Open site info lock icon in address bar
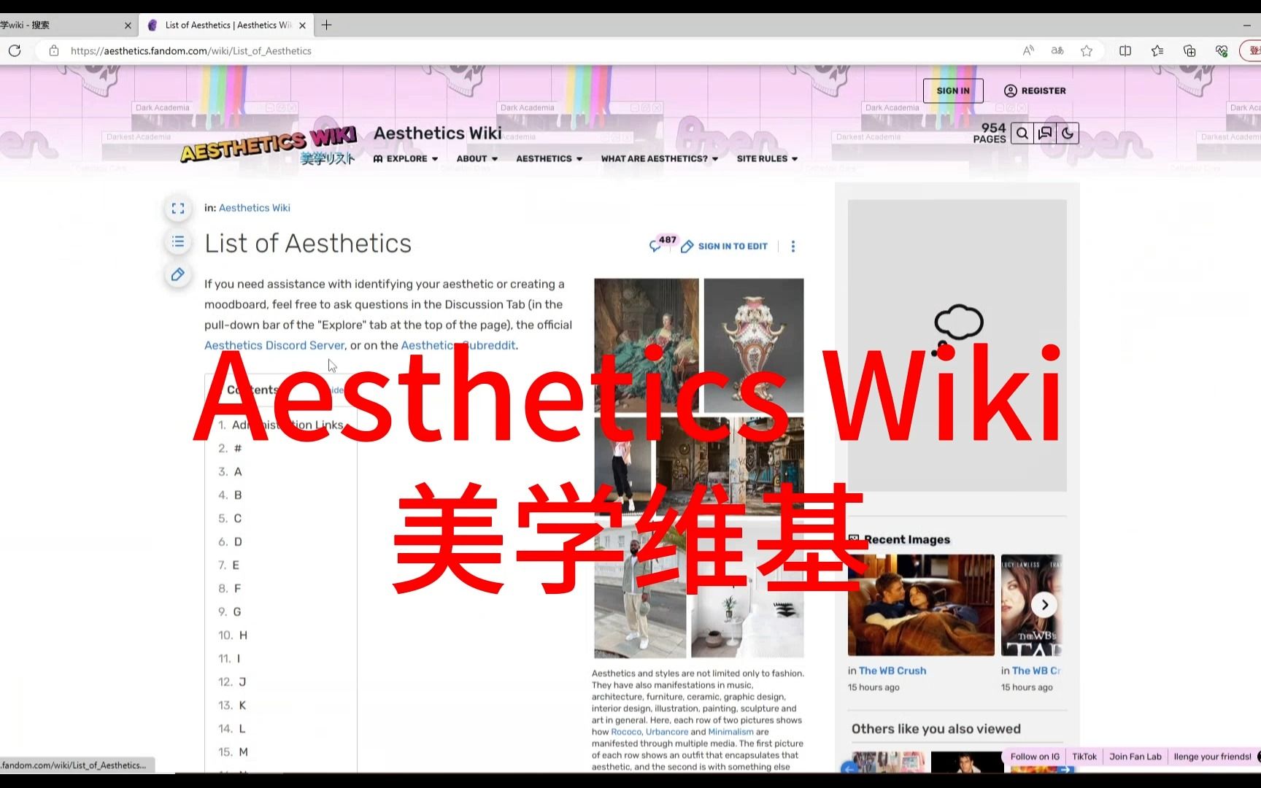 tap(53, 50)
